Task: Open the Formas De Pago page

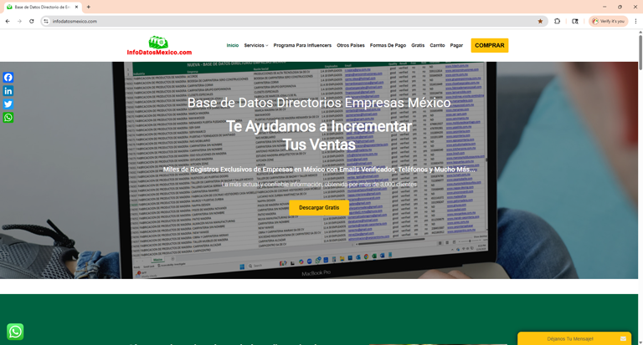Action: tap(388, 46)
